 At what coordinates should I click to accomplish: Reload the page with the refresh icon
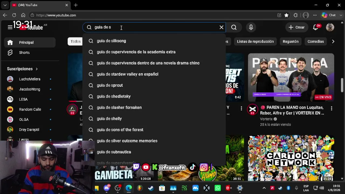(14, 15)
